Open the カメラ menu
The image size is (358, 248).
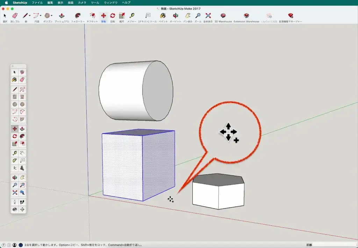82,3
